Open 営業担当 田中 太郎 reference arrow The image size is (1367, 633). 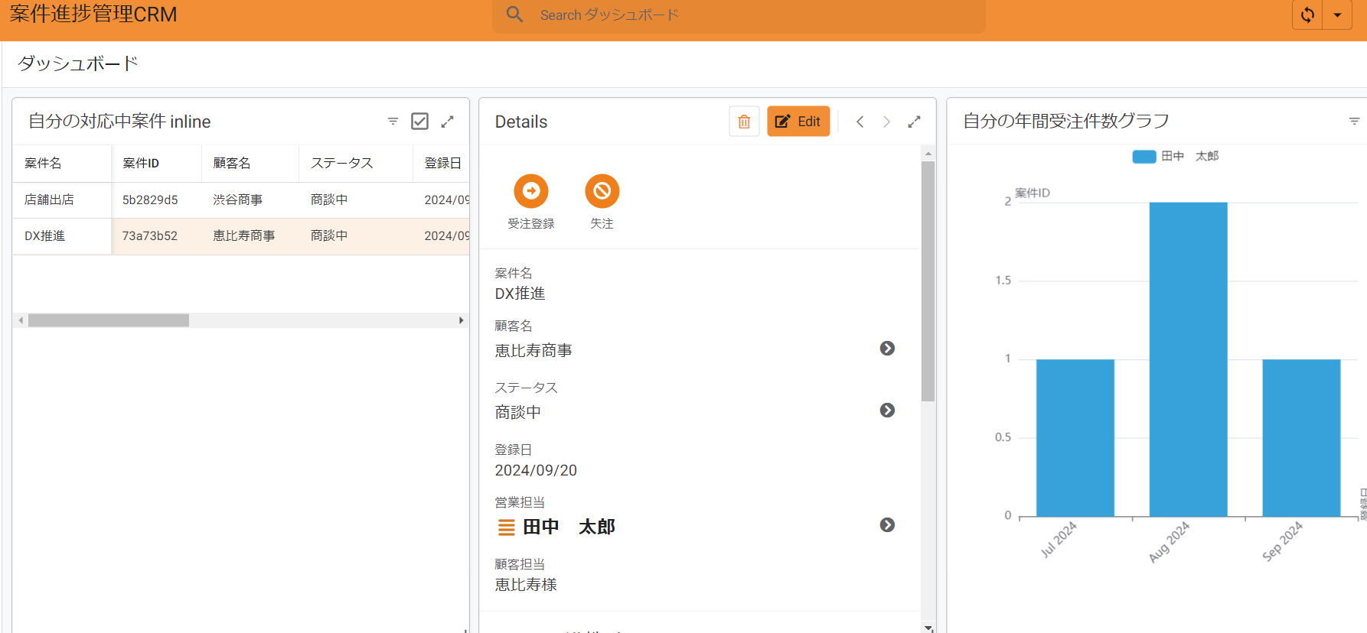(x=887, y=525)
